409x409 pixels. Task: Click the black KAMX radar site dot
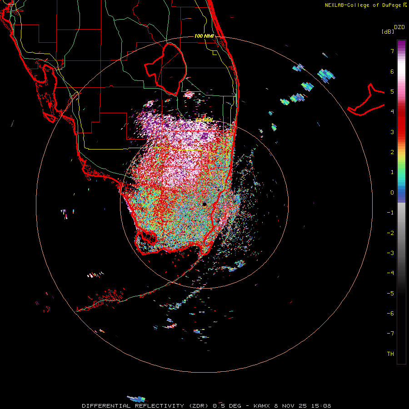click(204, 204)
